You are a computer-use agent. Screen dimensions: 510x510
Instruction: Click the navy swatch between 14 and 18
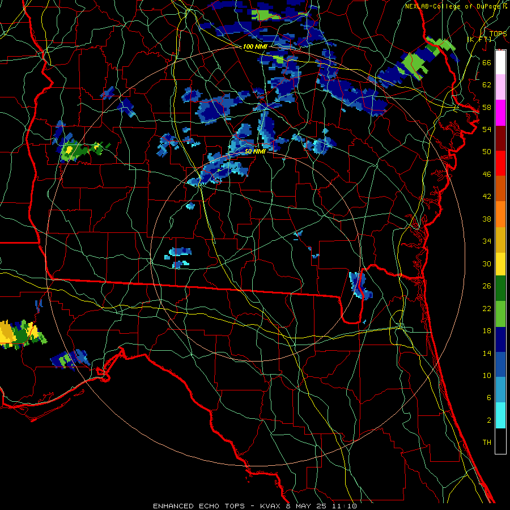[500, 339]
